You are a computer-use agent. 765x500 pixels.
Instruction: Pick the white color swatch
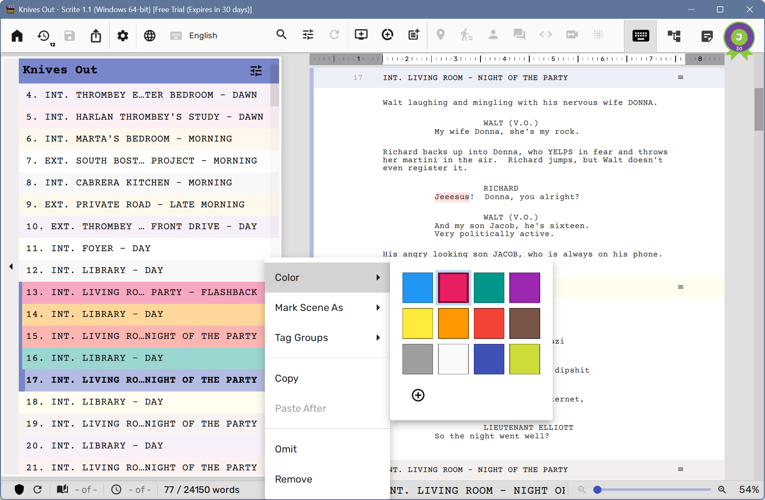coord(453,359)
